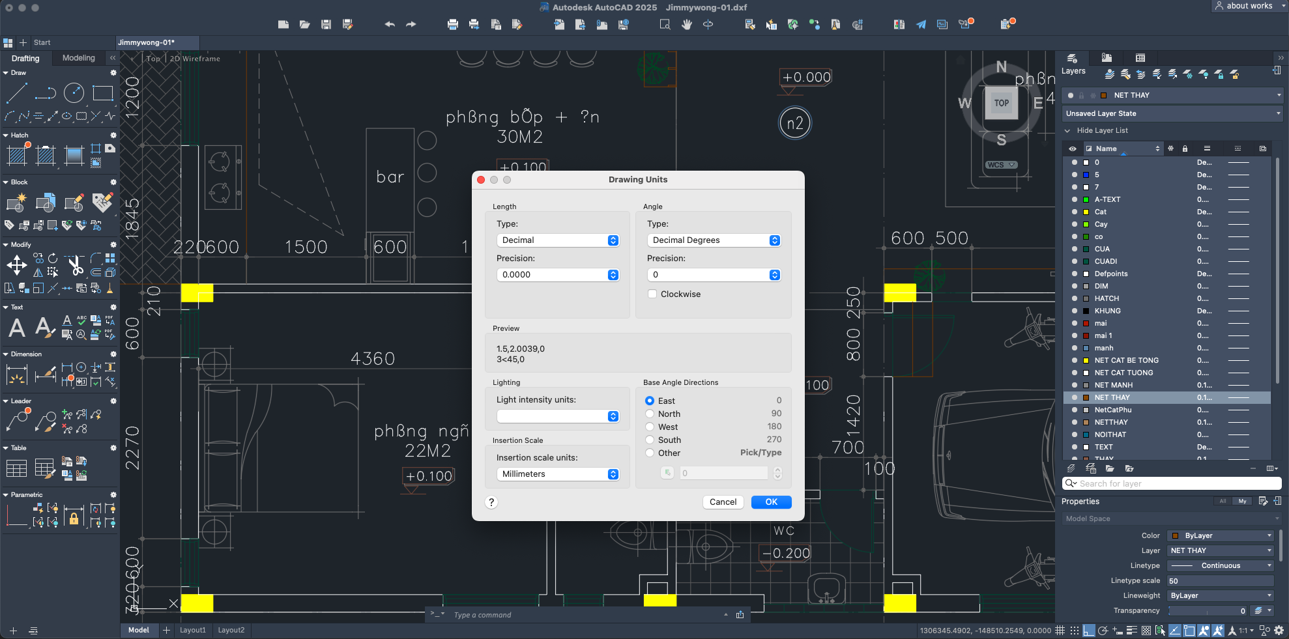Select the Circle tool in Draw panel
1289x639 pixels.
[74, 93]
